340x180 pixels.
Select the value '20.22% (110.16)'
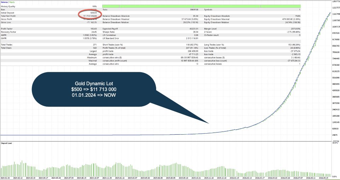click(x=191, y=22)
